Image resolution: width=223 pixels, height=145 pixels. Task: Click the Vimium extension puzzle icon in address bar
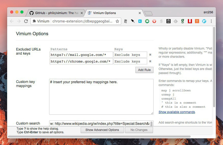pyautogui.click(x=34, y=21)
